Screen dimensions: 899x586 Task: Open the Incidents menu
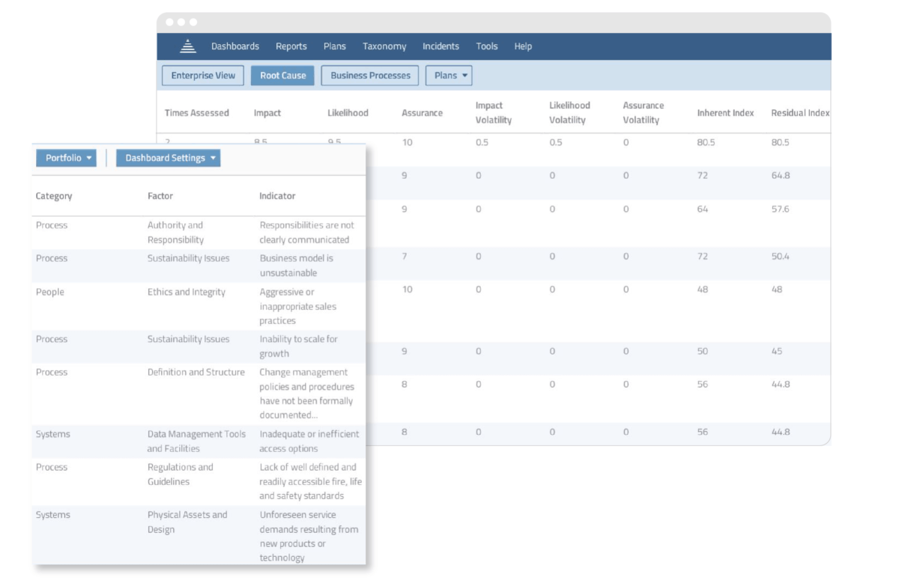pyautogui.click(x=441, y=46)
